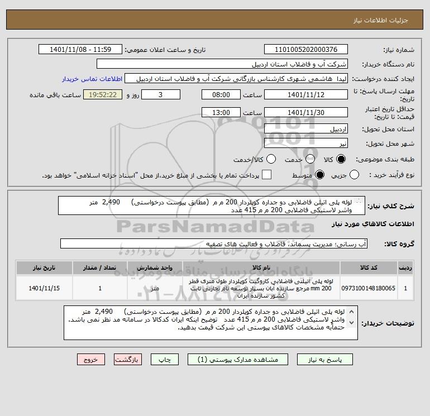430x416 pixels.
Task: Click the quantity cell showing 1
Action: click(x=100, y=288)
